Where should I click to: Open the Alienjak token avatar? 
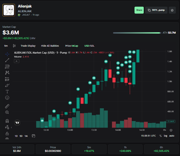(x=9, y=10)
